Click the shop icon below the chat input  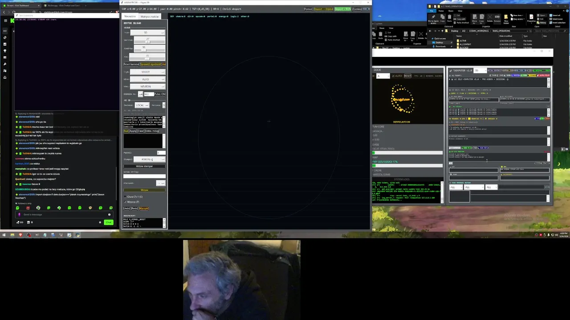point(28,222)
